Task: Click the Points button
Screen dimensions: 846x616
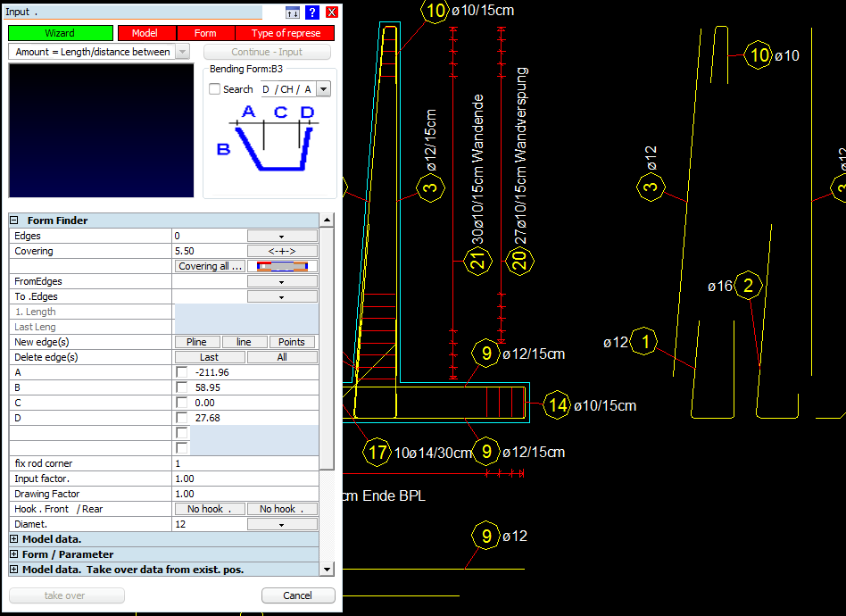Action: 291,342
